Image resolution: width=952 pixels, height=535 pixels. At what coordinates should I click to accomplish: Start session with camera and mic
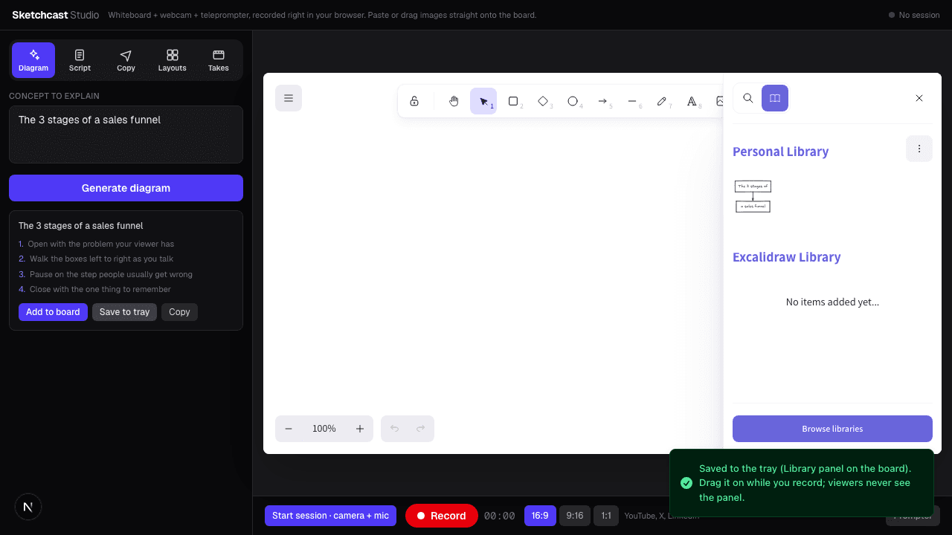(x=330, y=516)
